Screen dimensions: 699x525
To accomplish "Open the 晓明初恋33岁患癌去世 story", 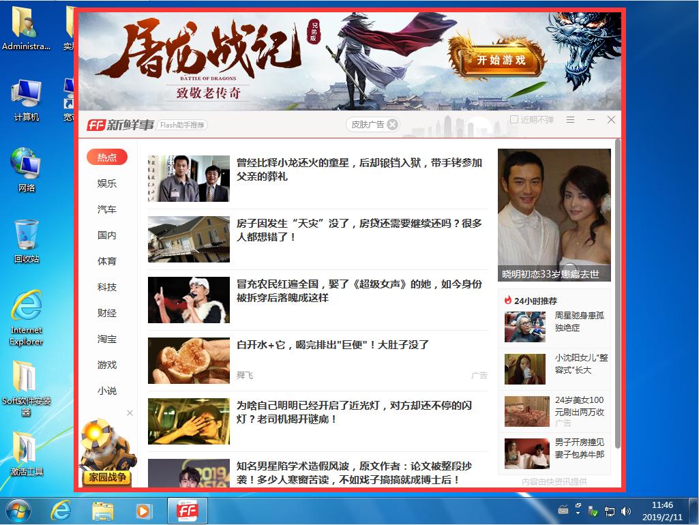I will [554, 213].
